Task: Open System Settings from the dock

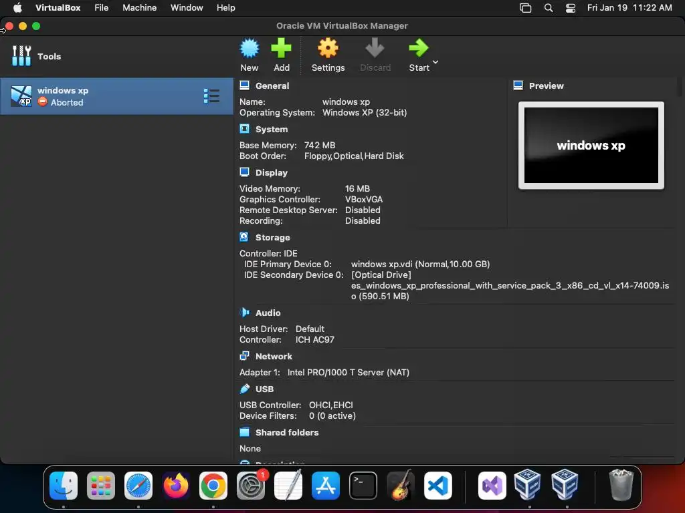Action: (x=251, y=486)
